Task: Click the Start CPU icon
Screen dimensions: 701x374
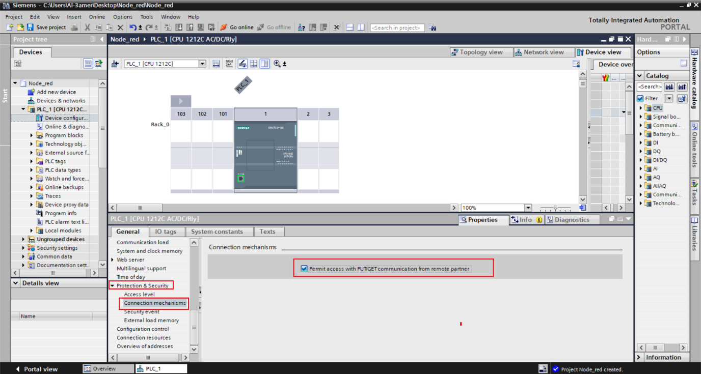Action: click(312, 27)
